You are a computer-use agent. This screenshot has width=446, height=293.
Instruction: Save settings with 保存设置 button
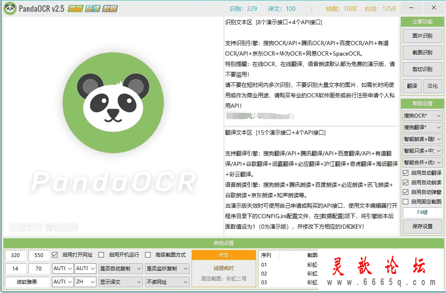422,227
